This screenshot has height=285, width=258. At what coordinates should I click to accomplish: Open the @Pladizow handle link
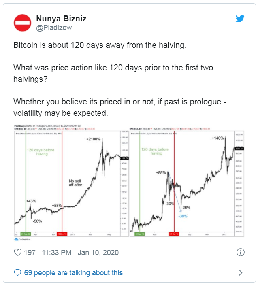tap(54, 28)
